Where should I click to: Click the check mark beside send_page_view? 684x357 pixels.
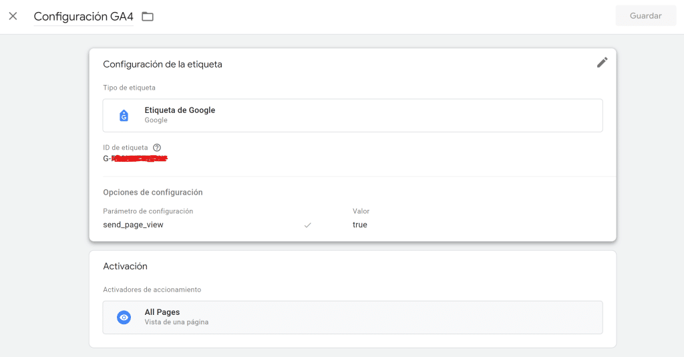pos(307,225)
